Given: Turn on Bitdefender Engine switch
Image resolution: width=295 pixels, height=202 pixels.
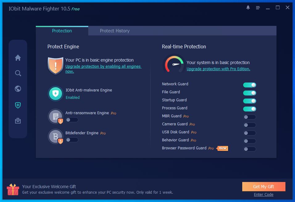Looking at the screenshot, I should tap(72, 140).
